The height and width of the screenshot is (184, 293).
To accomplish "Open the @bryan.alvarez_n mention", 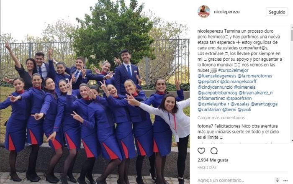I will click(x=255, y=93).
